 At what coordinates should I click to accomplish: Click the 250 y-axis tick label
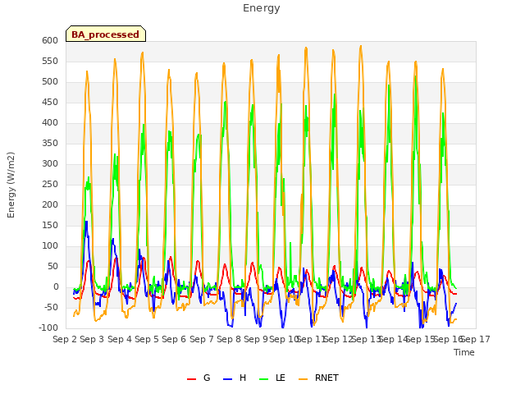point(50,184)
